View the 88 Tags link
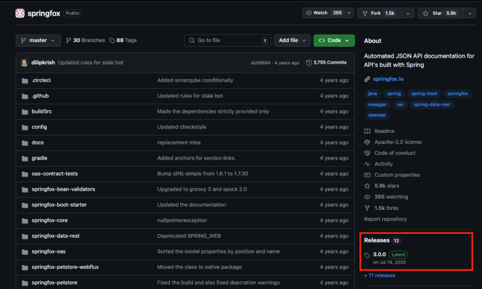The height and width of the screenshot is (289, 482). click(123, 40)
